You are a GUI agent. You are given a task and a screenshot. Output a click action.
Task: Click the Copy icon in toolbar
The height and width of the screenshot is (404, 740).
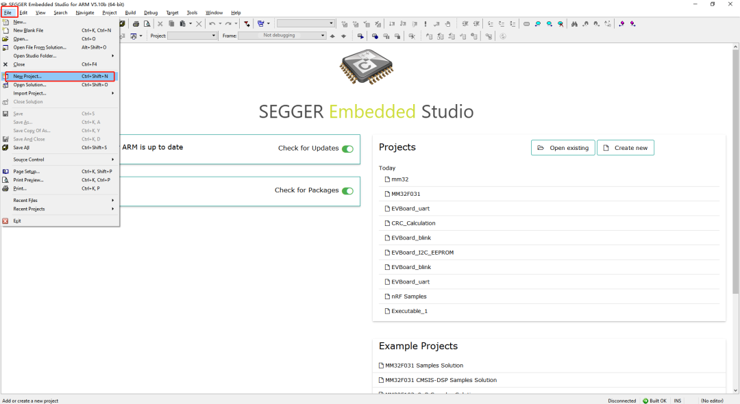click(x=171, y=23)
